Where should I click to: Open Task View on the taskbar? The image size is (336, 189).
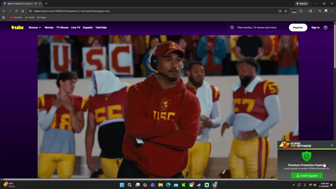click(137, 185)
